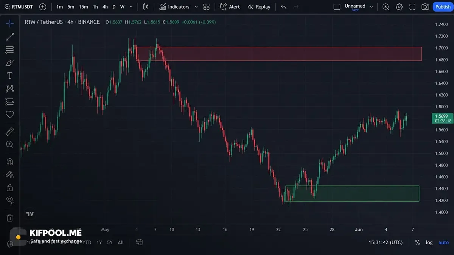Take a chart snapshot with camera icon

(x=425, y=7)
